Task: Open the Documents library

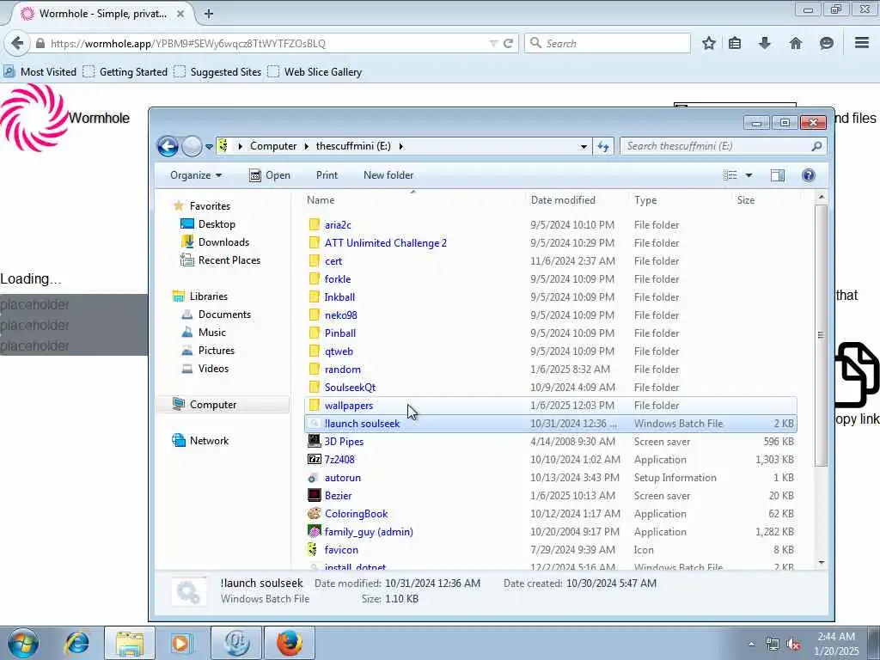Action: click(x=216, y=315)
